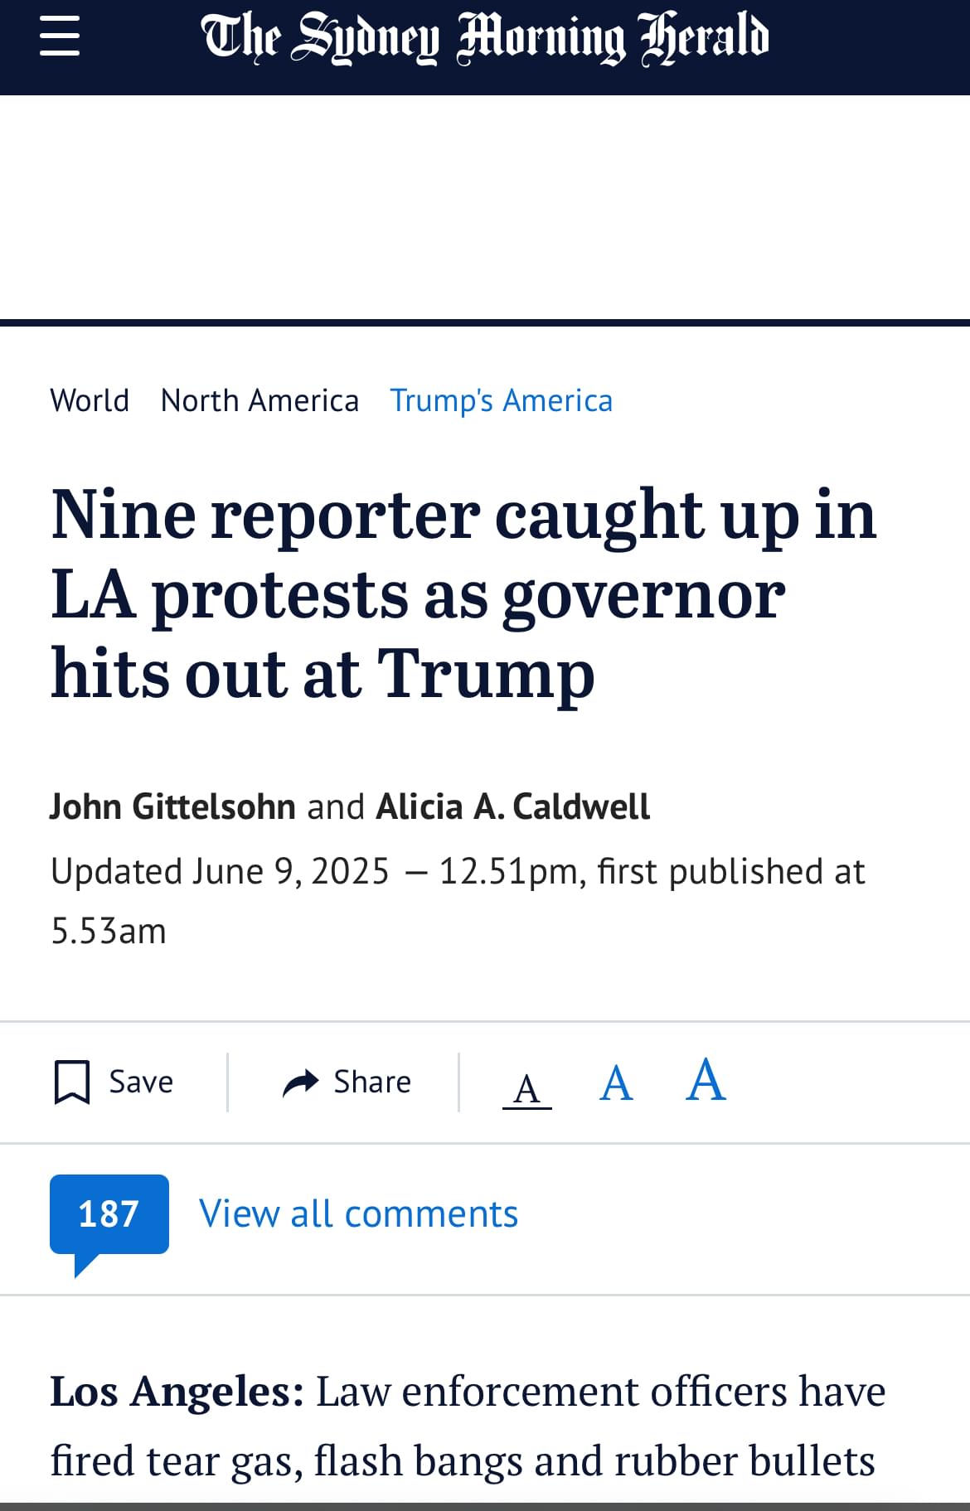
Task: Click the Share label text
Action: point(372,1082)
